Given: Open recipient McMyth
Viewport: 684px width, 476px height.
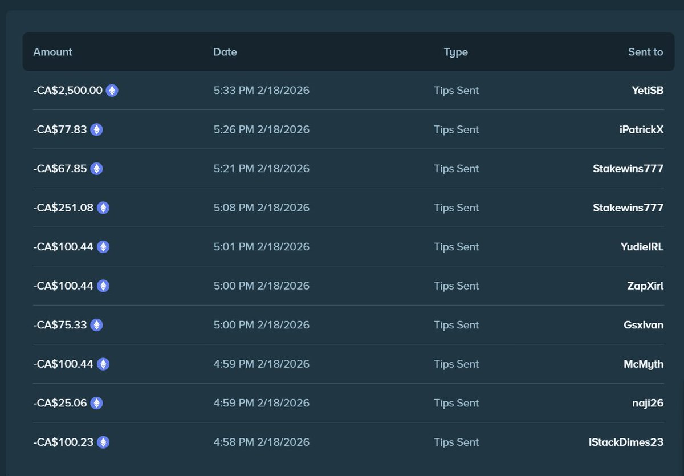Looking at the screenshot, I should pos(644,364).
